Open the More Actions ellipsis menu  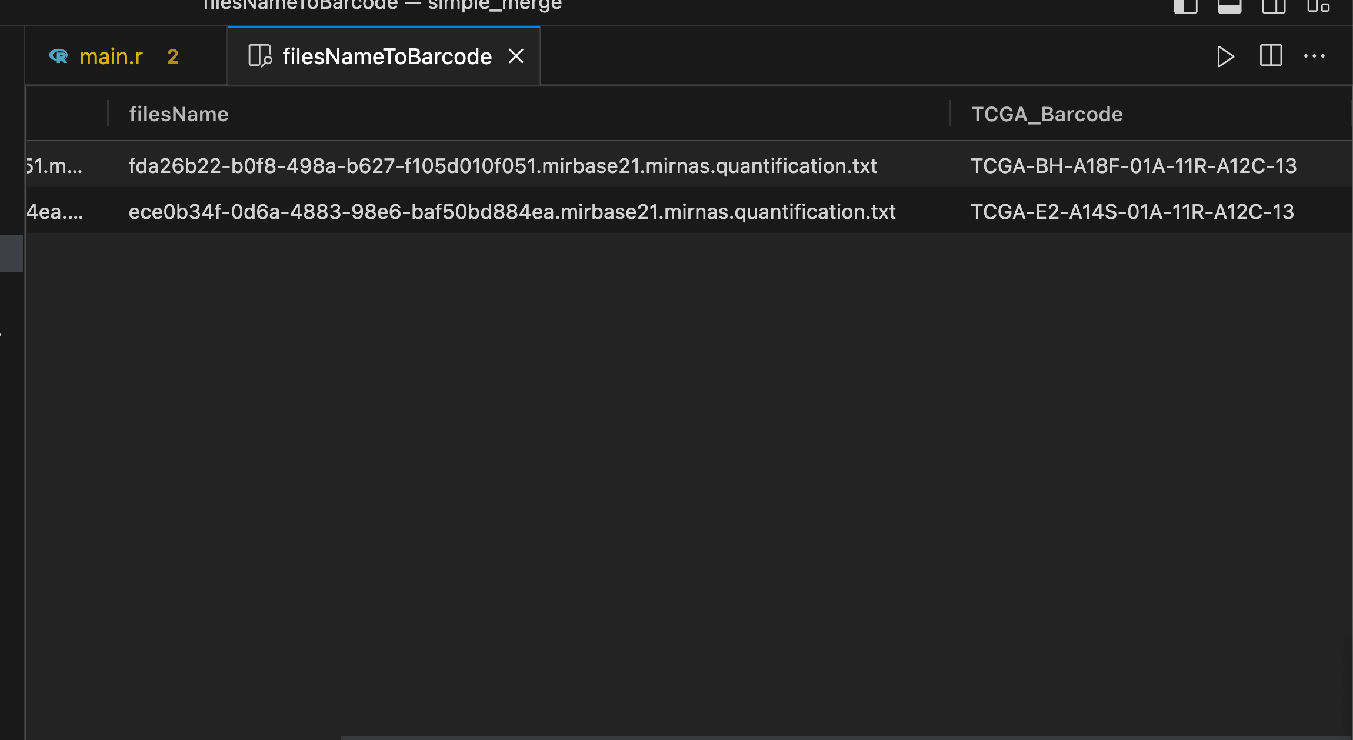pyautogui.click(x=1314, y=56)
